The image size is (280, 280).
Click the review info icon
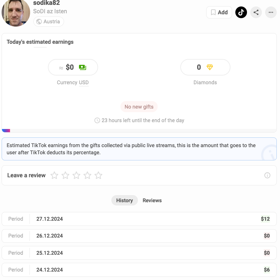(x=267, y=175)
